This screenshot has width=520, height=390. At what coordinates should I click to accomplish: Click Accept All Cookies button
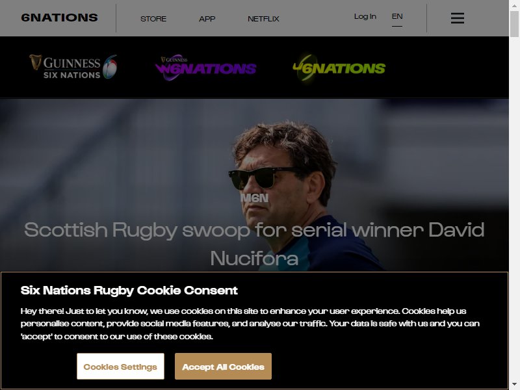coord(223,366)
